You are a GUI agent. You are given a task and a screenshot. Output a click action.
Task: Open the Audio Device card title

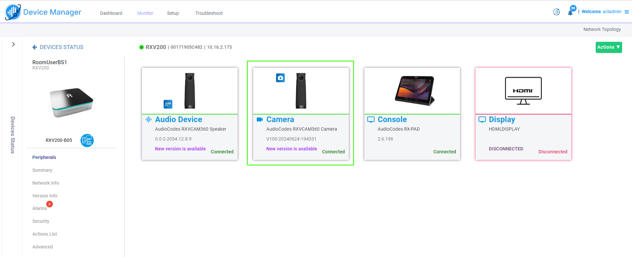coord(179,119)
